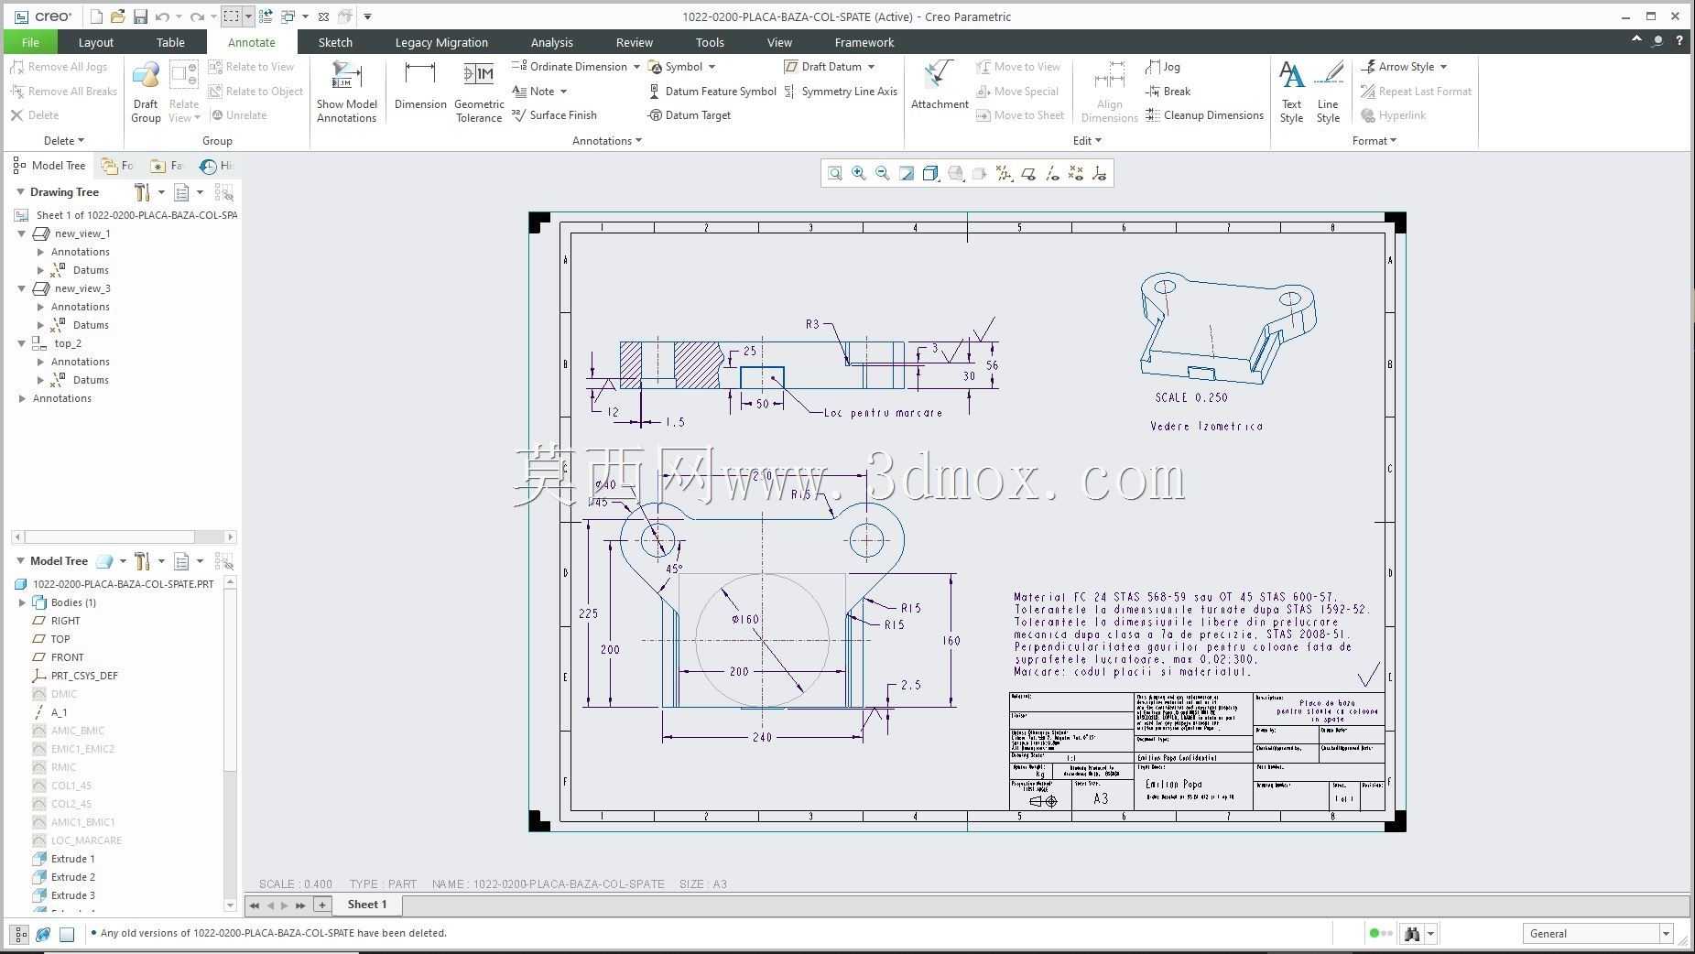
Task: Click the Zoom Out magnifier icon
Action: tap(883, 173)
